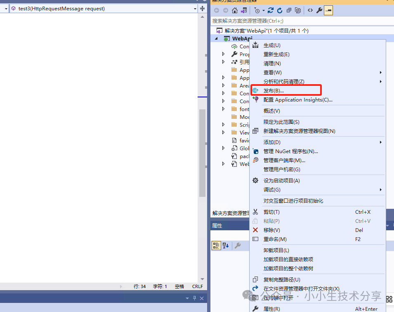
Task: Select 清理(N) in the context menu
Action: [318, 64]
